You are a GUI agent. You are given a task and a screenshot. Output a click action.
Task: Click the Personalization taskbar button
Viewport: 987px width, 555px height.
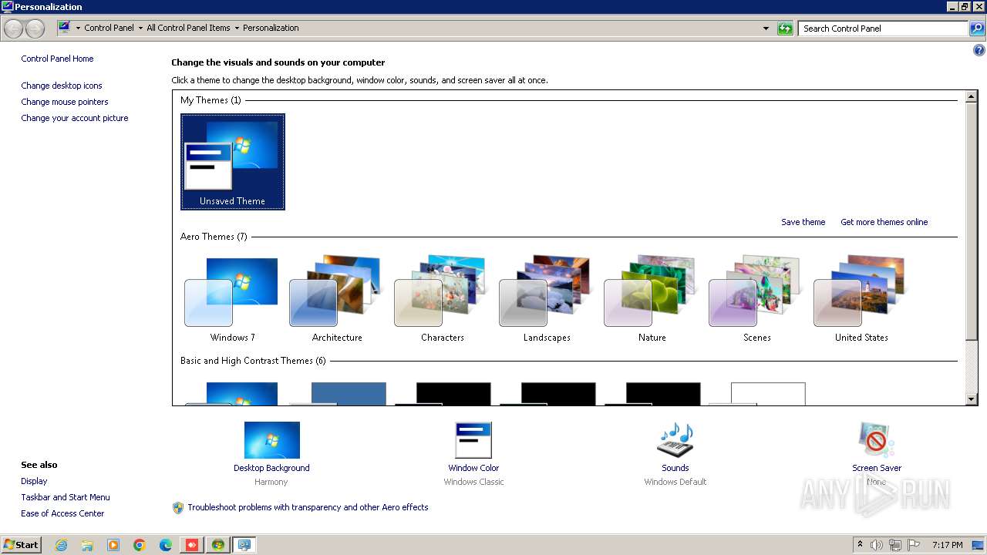pyautogui.click(x=244, y=545)
